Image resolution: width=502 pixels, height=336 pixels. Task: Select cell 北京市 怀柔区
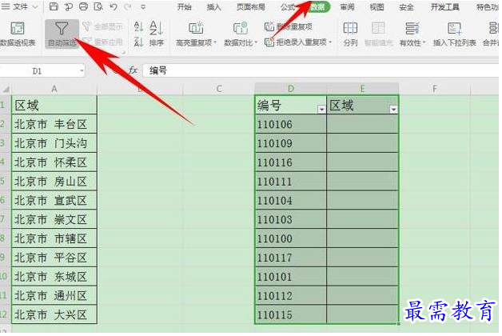click(x=54, y=162)
